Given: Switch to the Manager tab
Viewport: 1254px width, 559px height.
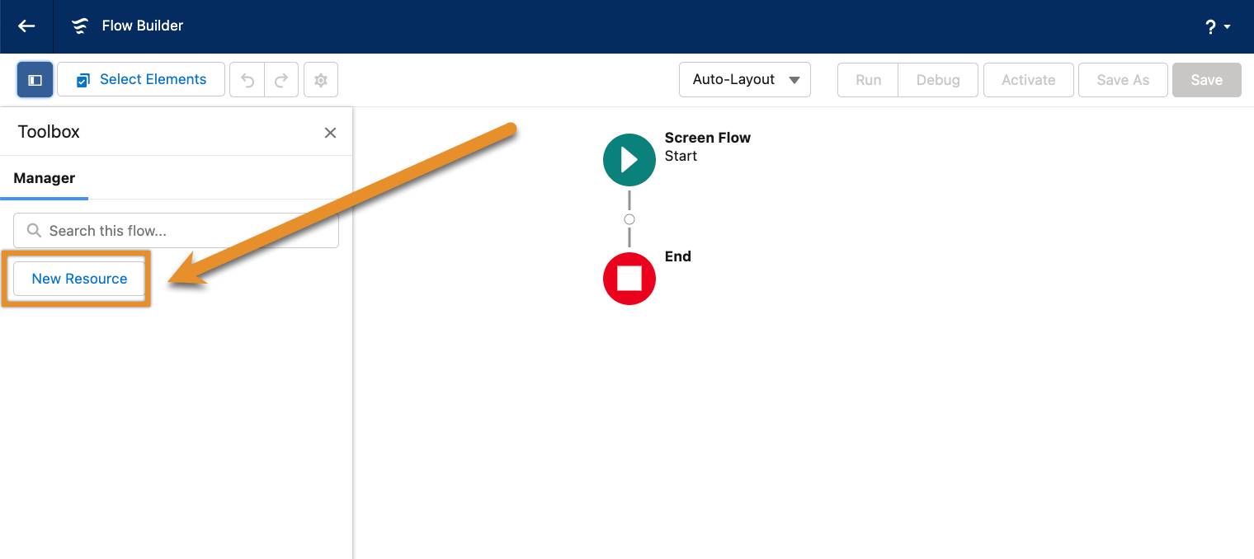Looking at the screenshot, I should [x=44, y=178].
